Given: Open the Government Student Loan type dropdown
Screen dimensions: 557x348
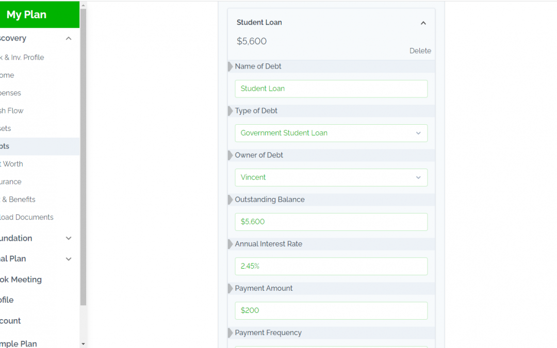Looking at the screenshot, I should (331, 133).
